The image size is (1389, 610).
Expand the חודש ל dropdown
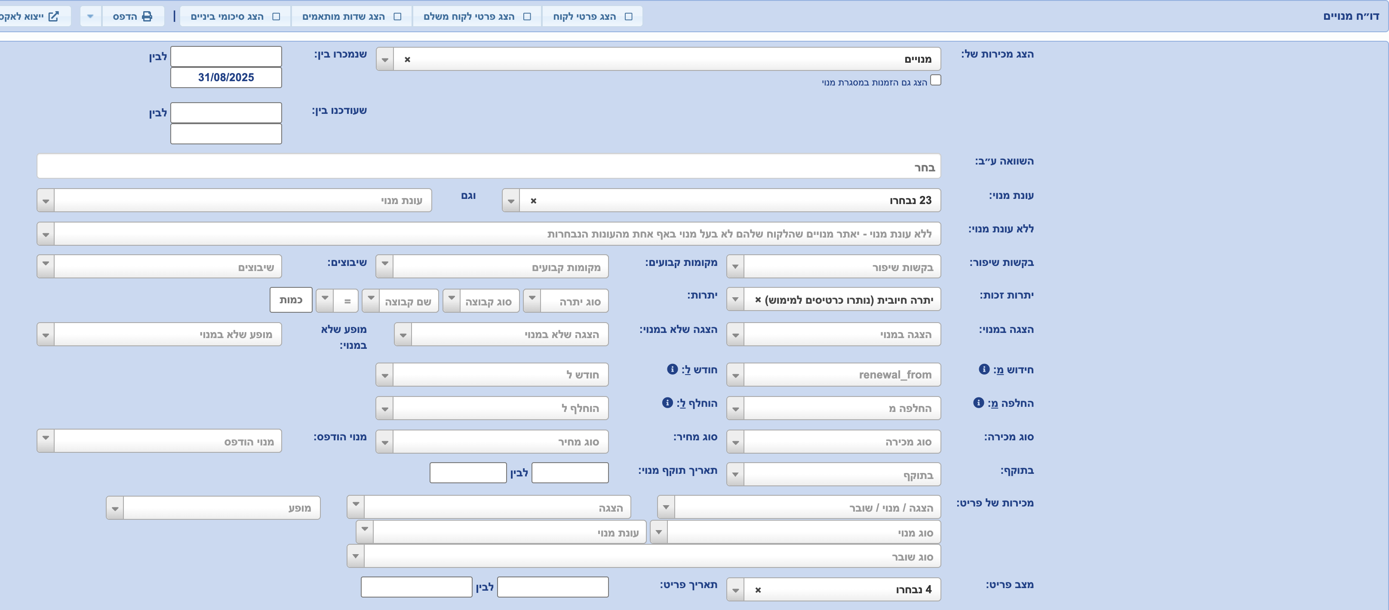coord(385,375)
